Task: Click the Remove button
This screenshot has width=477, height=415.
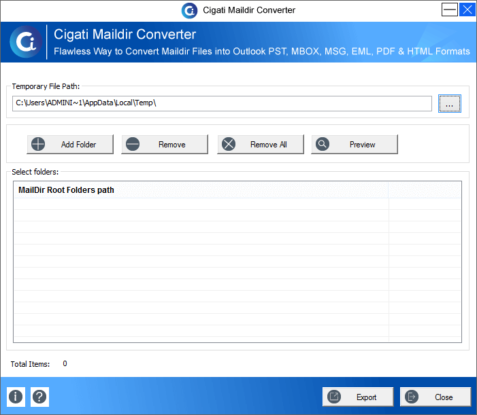Action: 165,144
